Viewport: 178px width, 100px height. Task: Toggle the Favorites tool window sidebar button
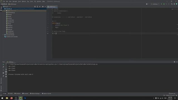[1, 88]
